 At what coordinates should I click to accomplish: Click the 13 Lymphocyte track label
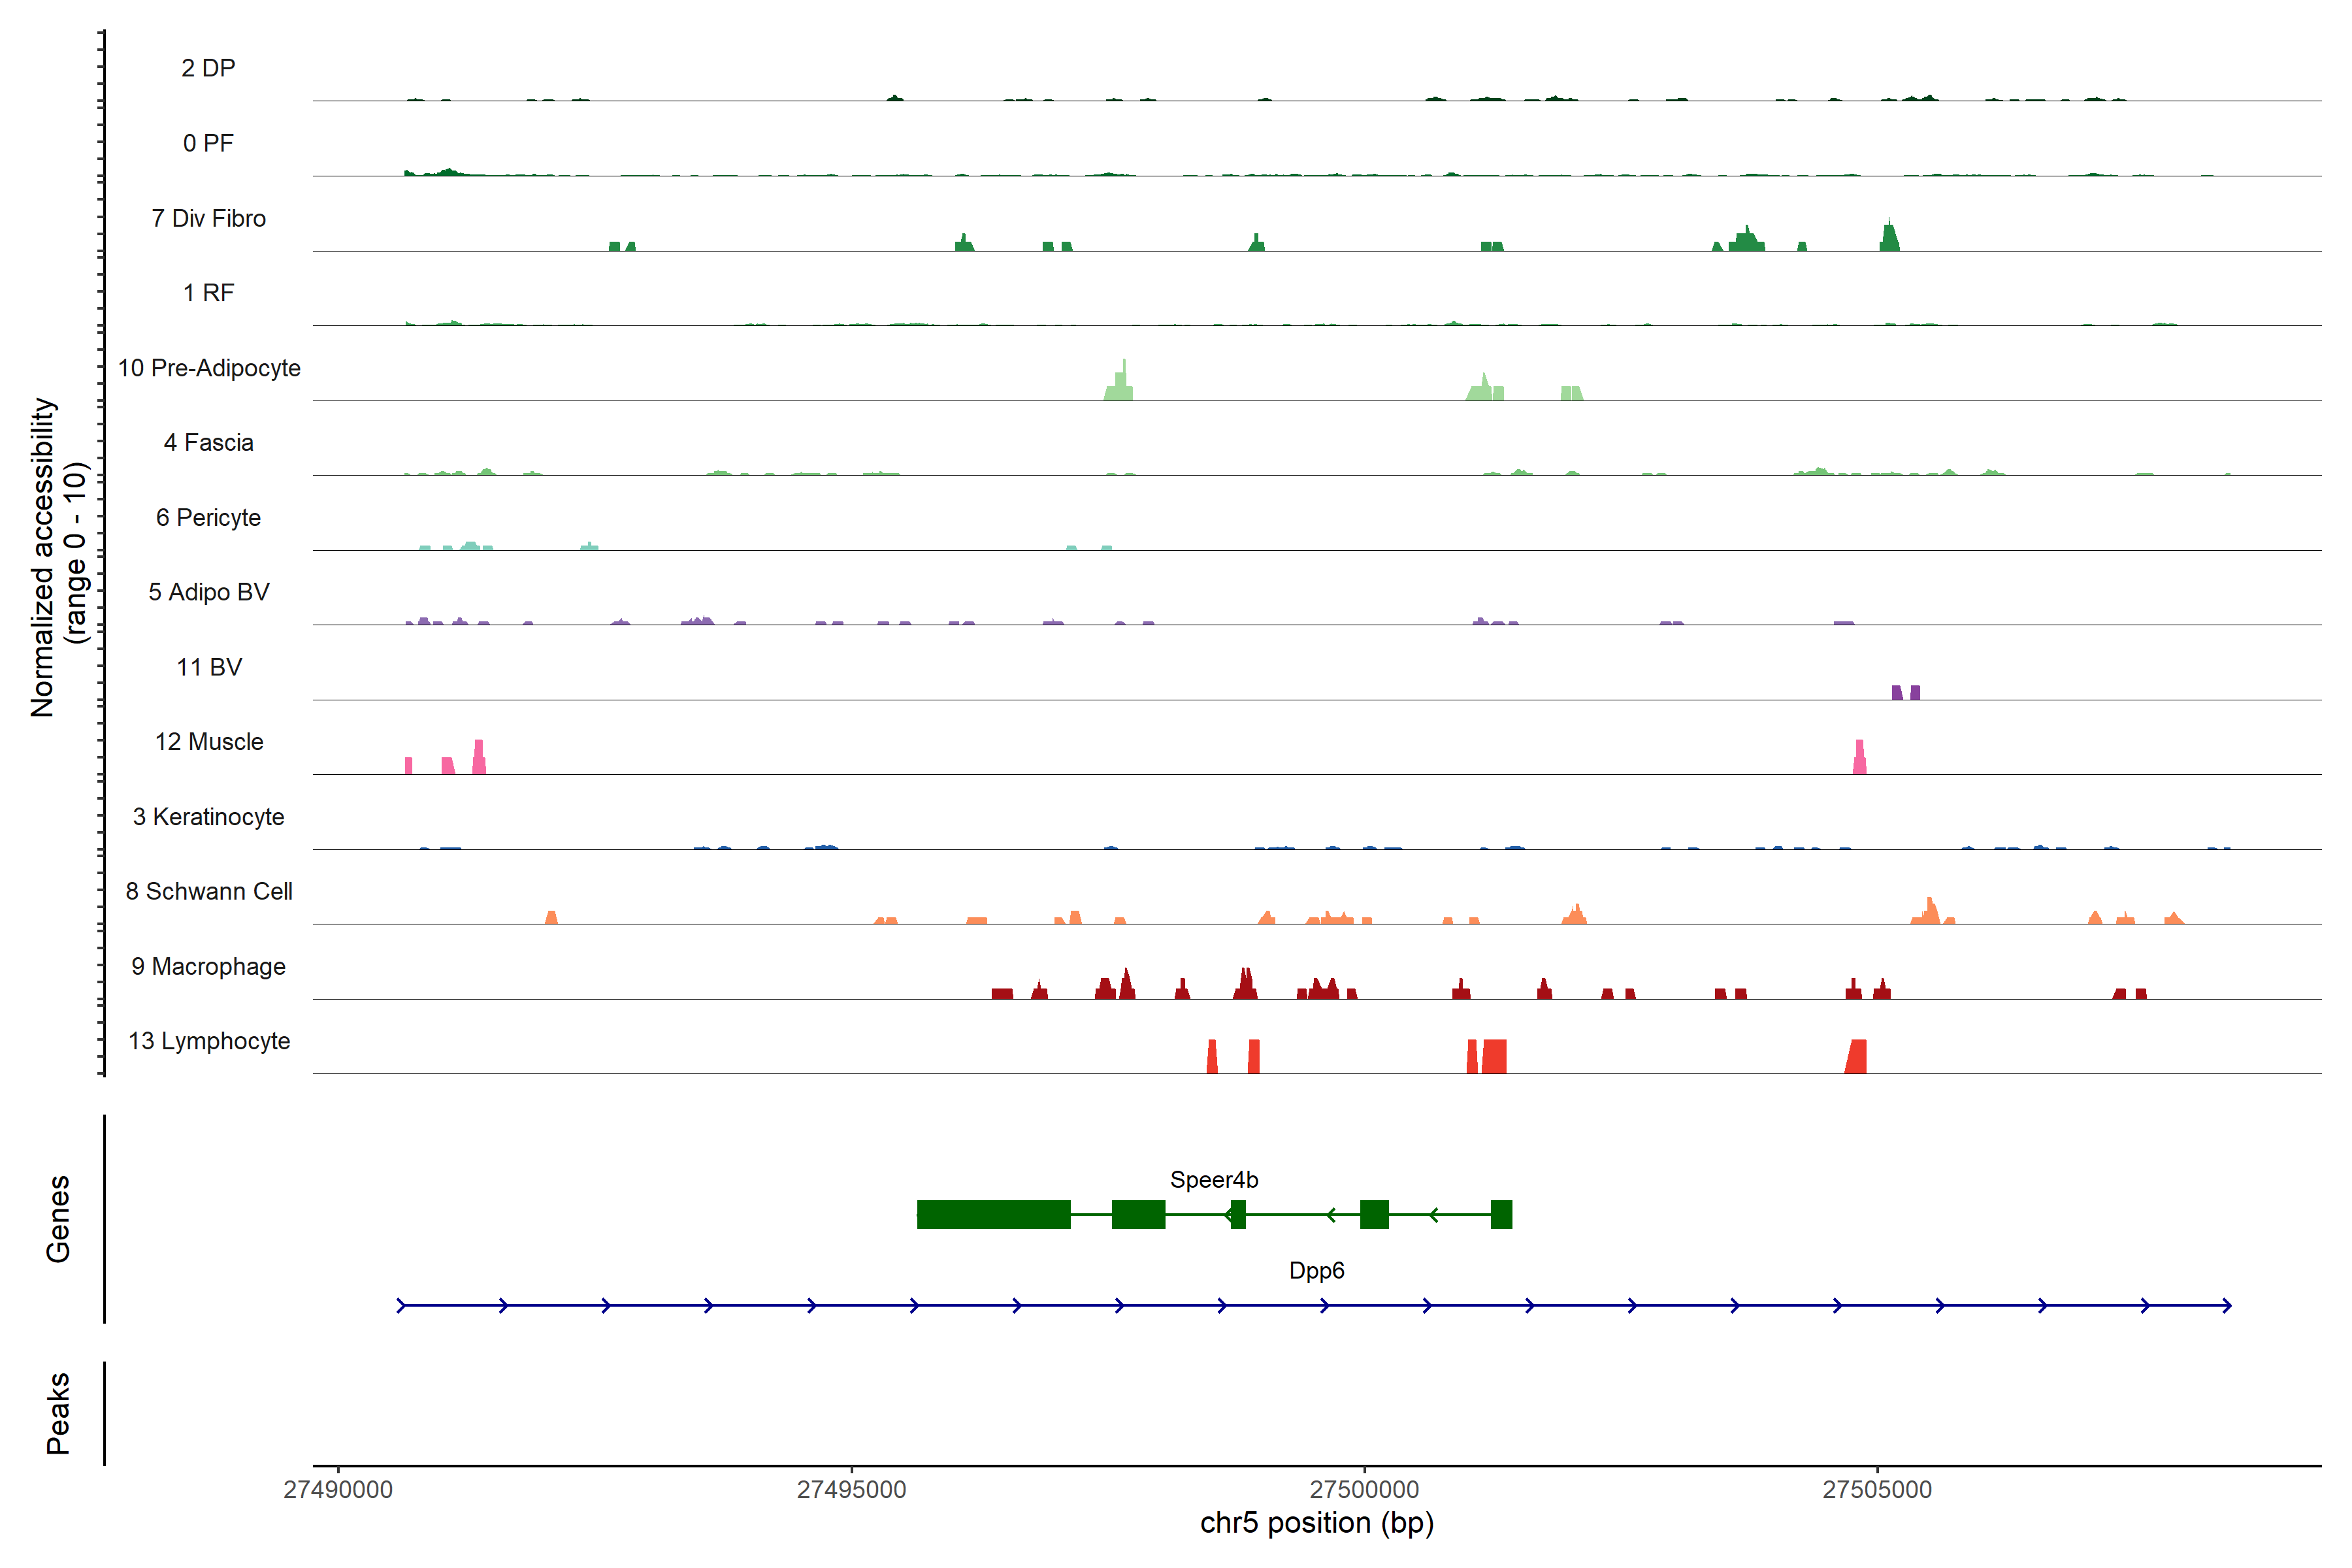209,1041
